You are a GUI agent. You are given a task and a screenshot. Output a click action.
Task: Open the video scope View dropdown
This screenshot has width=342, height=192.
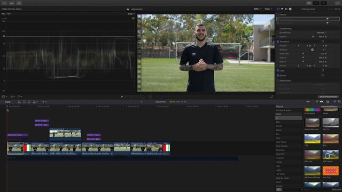click(131, 14)
